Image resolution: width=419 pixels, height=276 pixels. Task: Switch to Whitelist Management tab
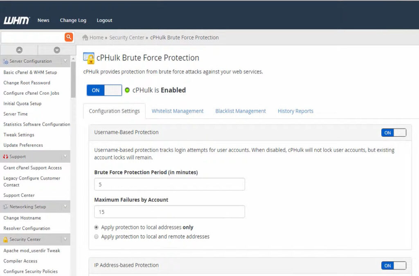(177, 111)
